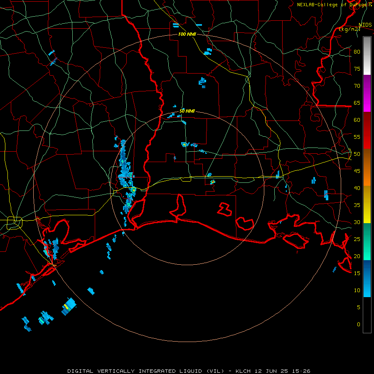
Task: Click the orange segment of the color bar
Action: point(367,167)
